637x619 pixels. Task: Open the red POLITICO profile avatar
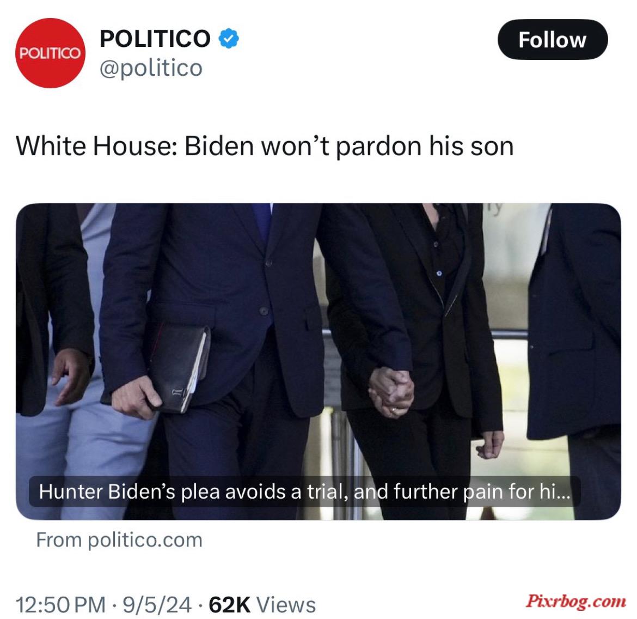click(x=51, y=53)
